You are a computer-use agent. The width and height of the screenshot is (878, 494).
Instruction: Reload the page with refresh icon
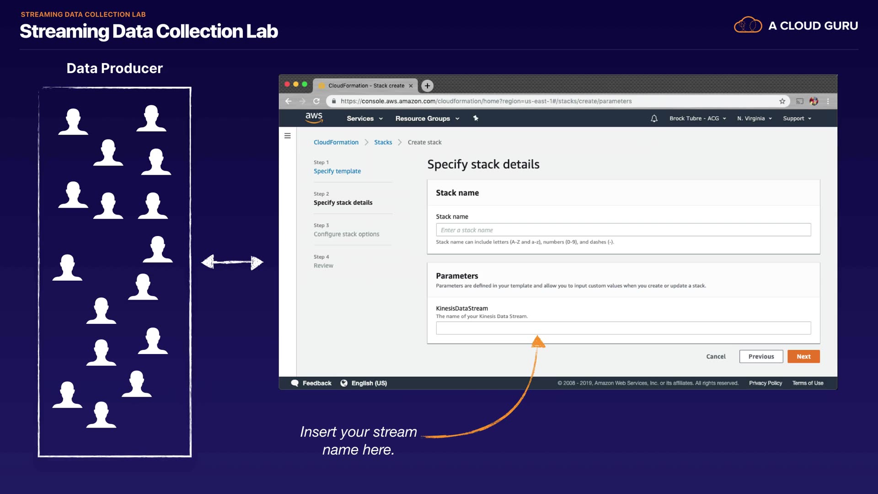pos(316,101)
